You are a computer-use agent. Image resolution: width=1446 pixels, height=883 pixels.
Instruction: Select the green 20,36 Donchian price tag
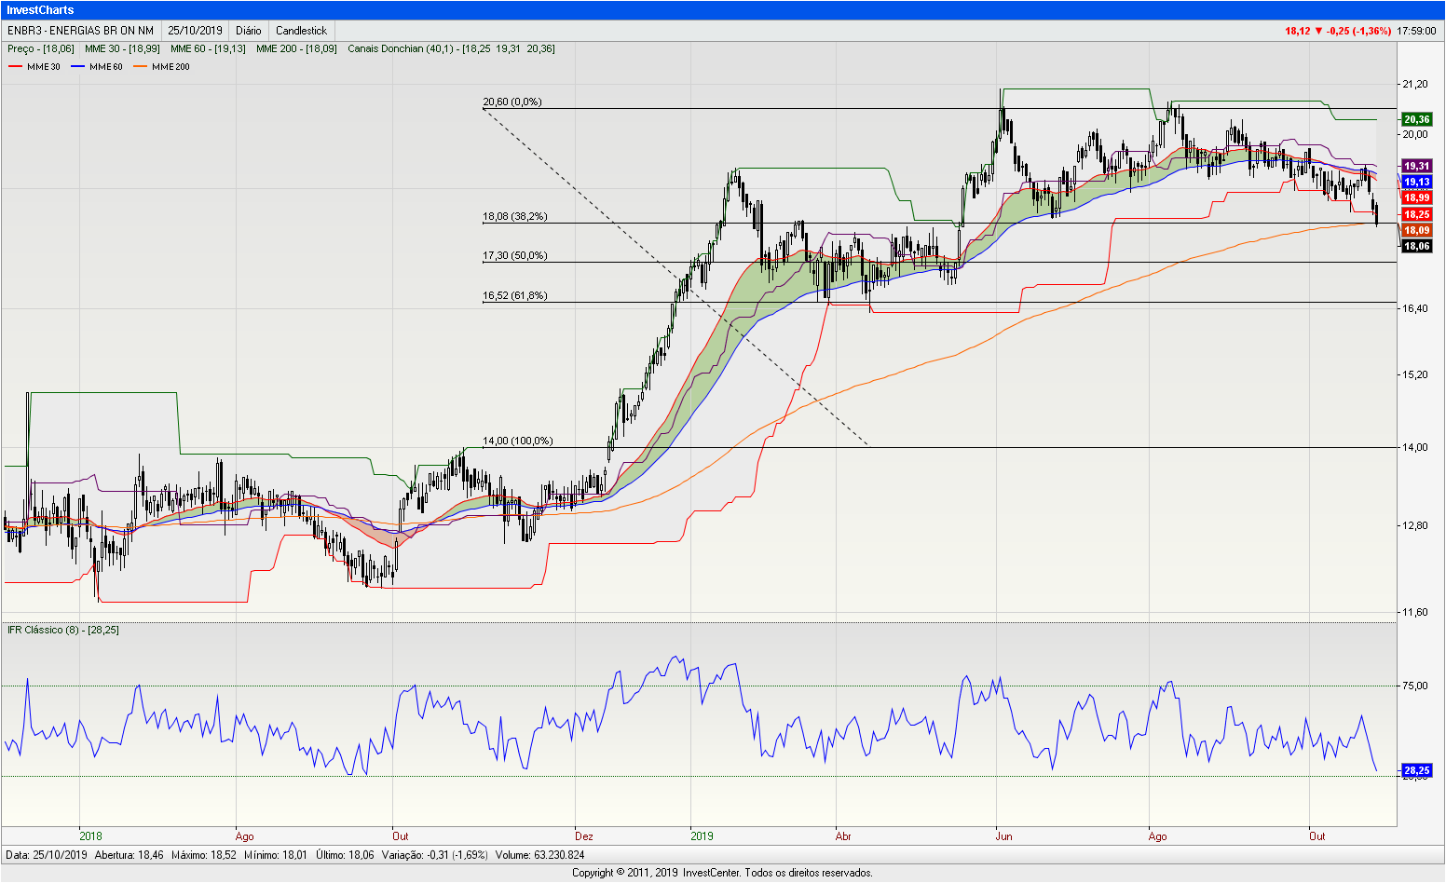point(1416,119)
